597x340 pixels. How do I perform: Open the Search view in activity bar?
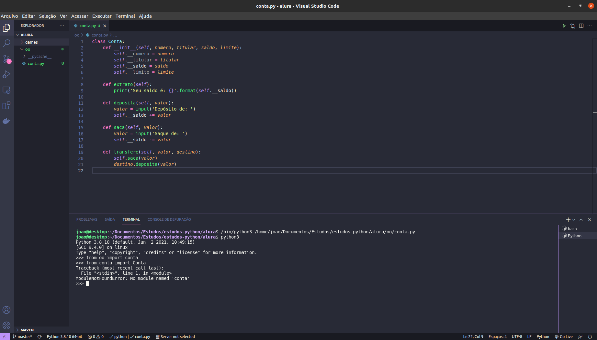6,43
